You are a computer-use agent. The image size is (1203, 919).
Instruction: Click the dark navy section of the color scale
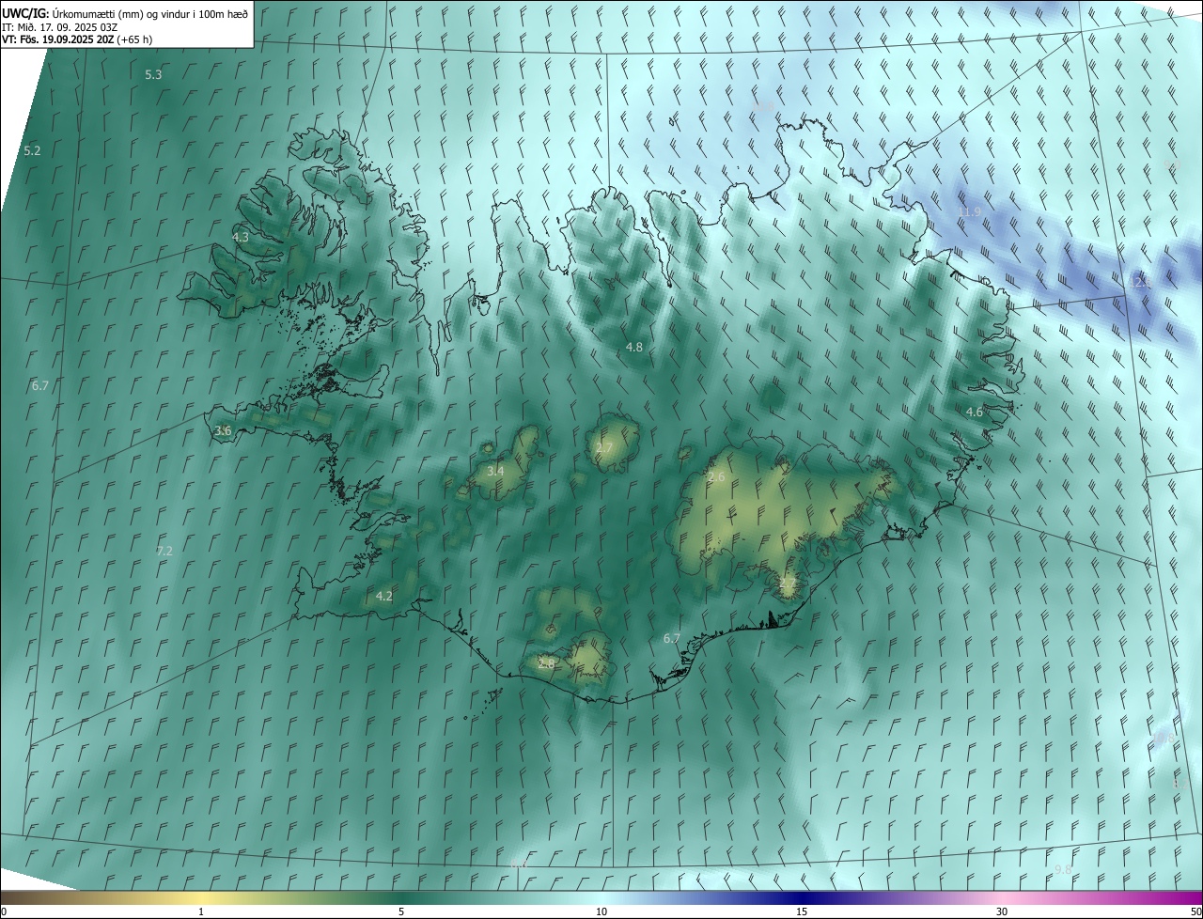(802, 897)
